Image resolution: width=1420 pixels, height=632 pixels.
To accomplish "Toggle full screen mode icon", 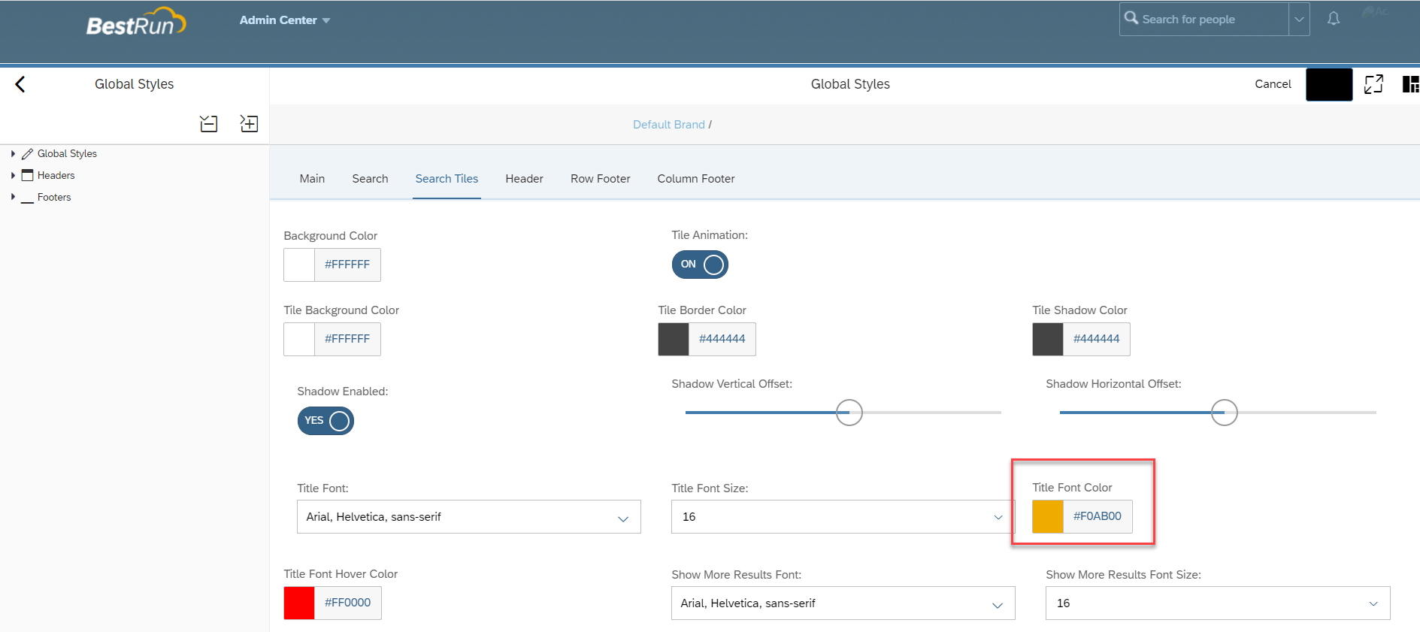I will (x=1373, y=84).
